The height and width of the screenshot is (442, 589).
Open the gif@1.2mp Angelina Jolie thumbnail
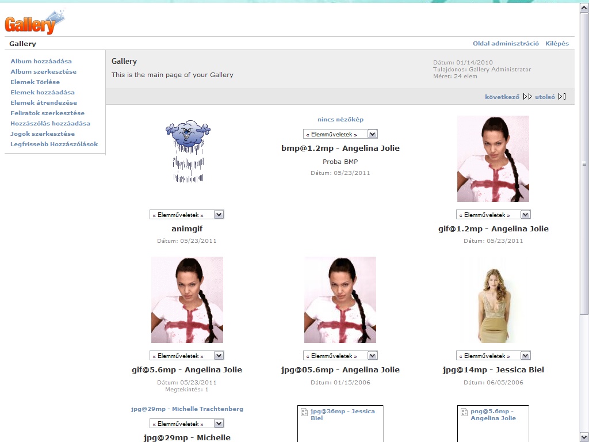click(493, 159)
